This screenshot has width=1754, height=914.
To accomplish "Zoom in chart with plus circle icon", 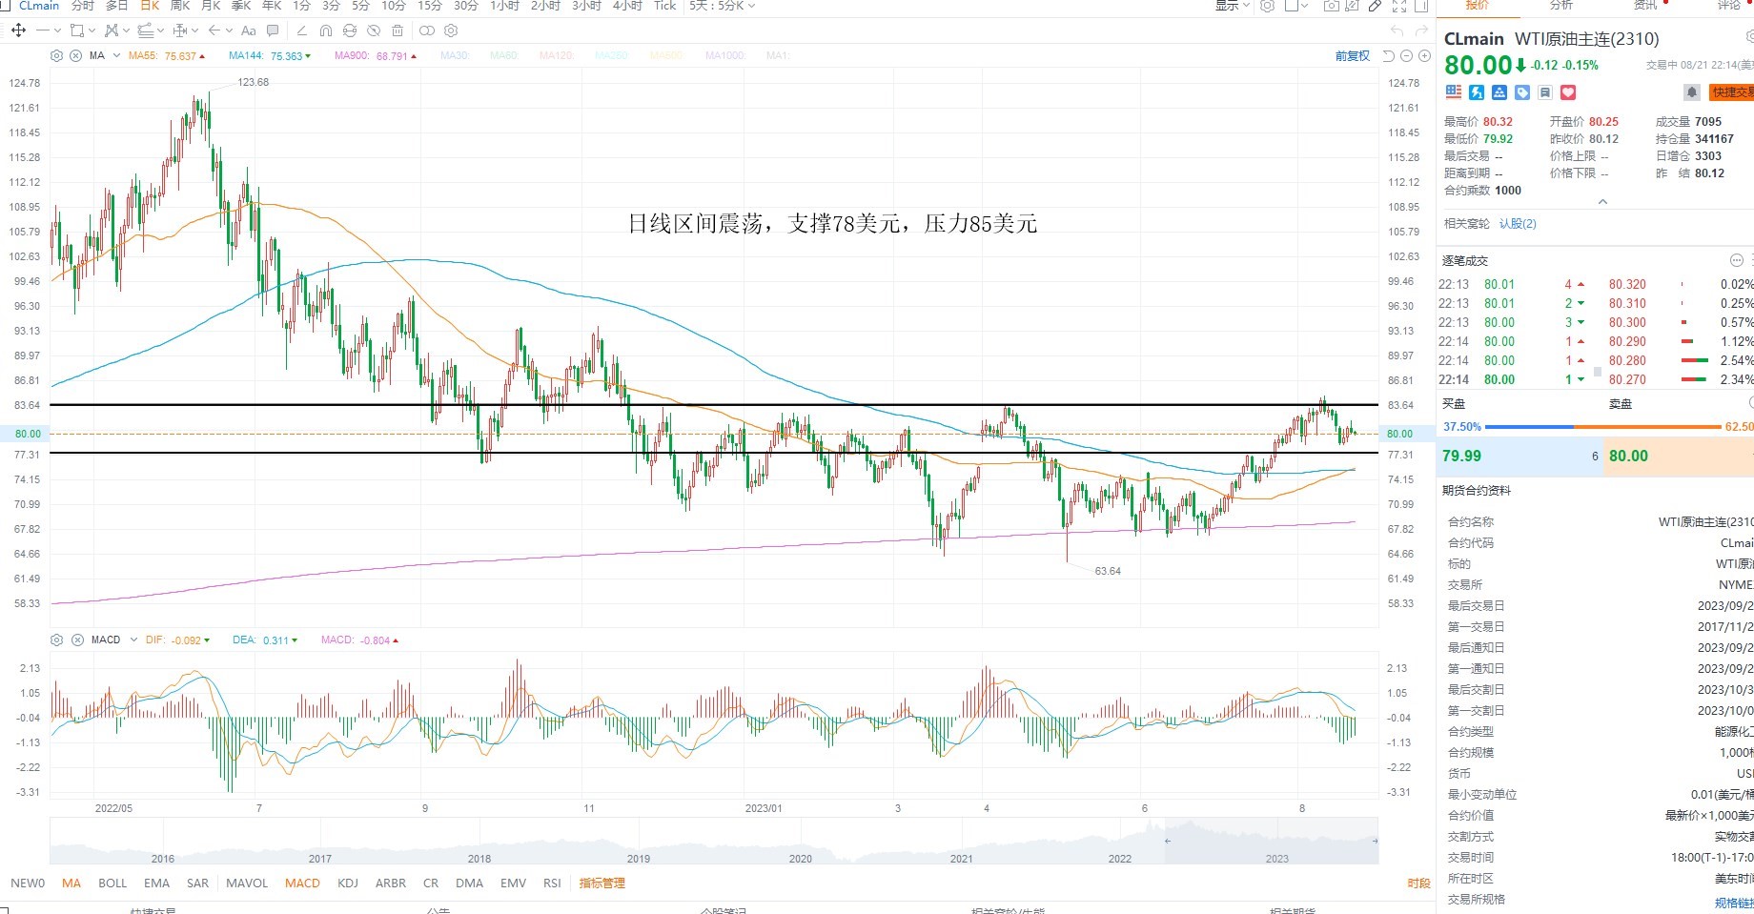I will point(1424,56).
